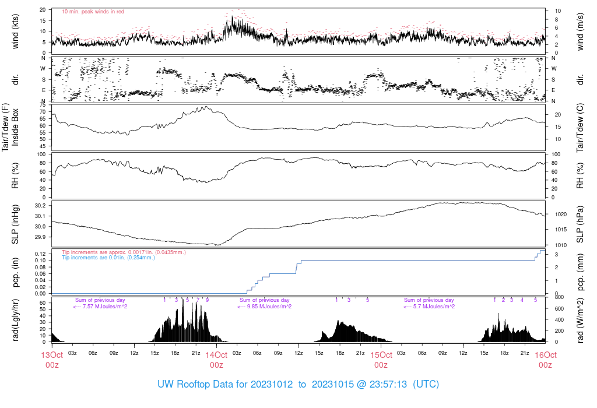597x408 pixels.
Task: Click the "75" temperature tick value
Action: pos(43,105)
